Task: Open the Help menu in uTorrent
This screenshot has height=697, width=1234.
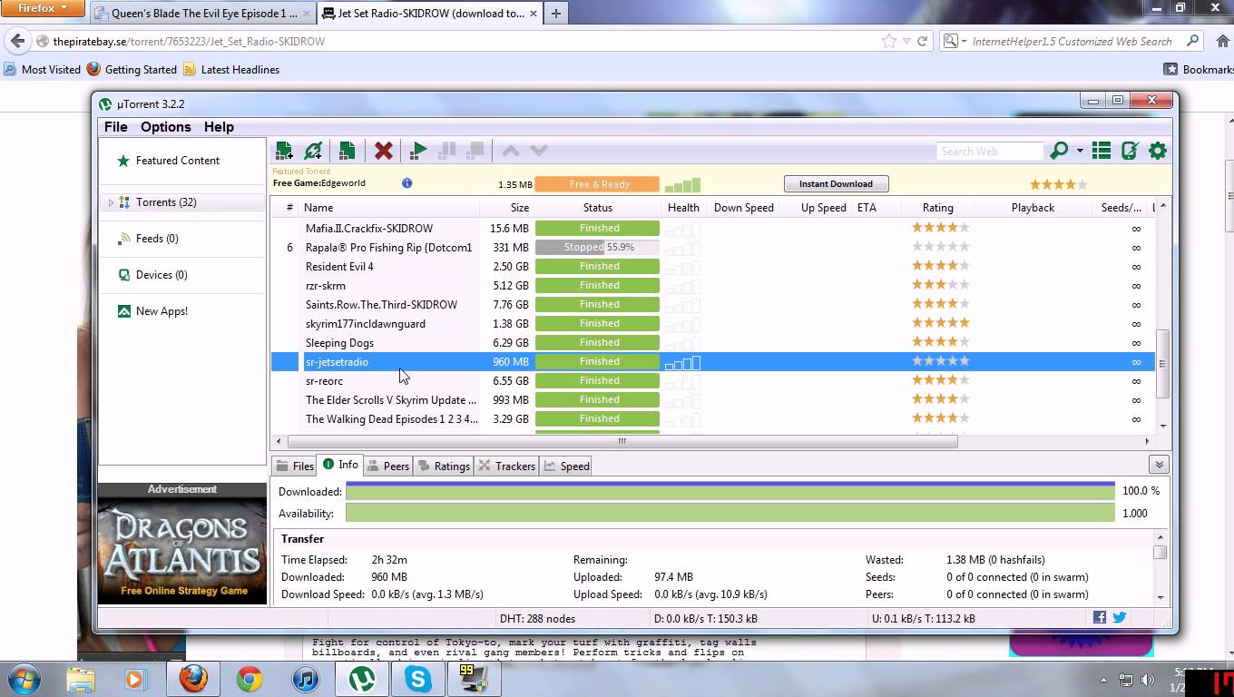Action: pyautogui.click(x=219, y=127)
